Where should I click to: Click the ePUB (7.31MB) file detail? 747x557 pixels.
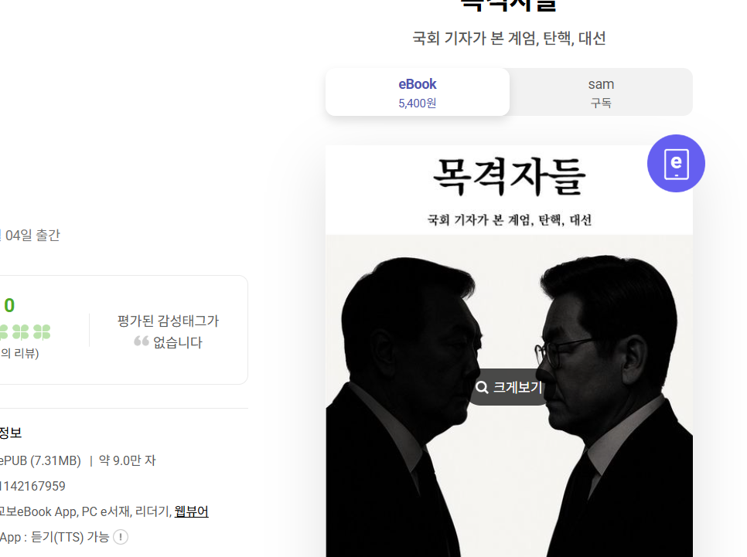40,460
